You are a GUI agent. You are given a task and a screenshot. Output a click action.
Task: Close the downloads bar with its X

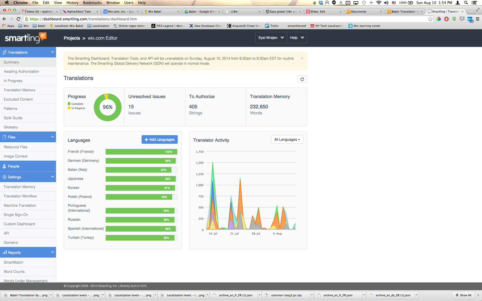(x=478, y=295)
